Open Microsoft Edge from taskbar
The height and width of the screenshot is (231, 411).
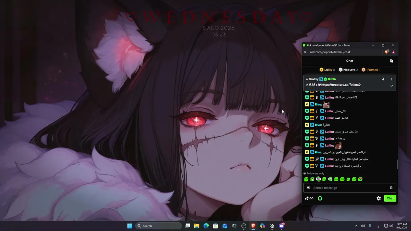coord(206,226)
